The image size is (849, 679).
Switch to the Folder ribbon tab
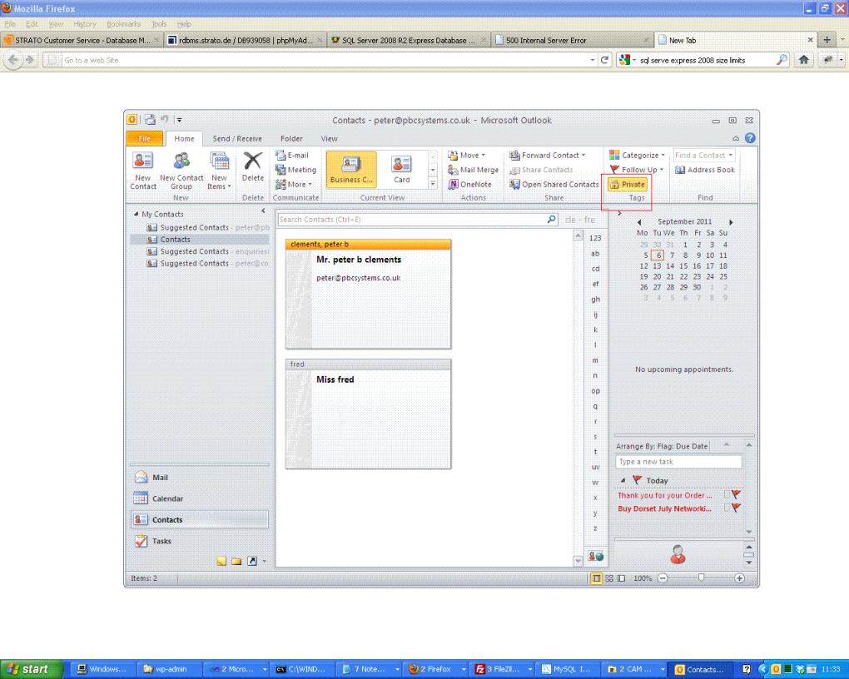[291, 139]
